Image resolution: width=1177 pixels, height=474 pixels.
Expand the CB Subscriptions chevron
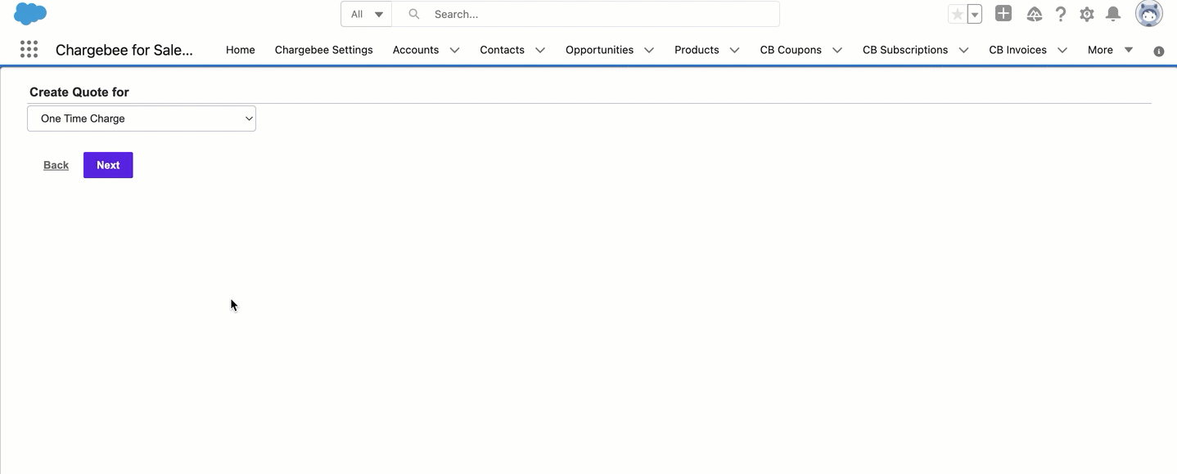(x=963, y=50)
